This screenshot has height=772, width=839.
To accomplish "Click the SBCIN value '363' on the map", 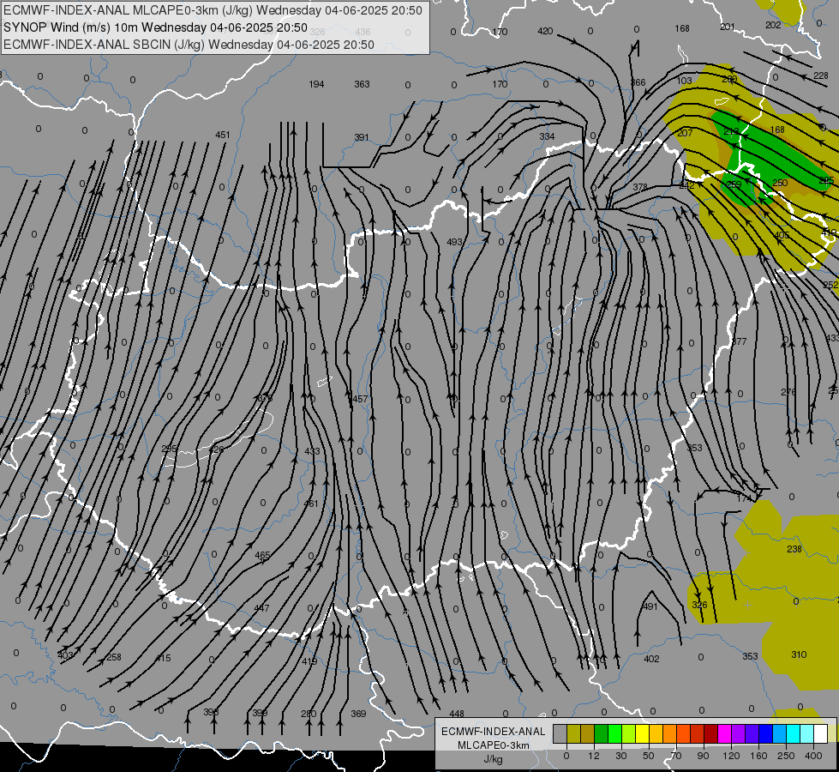I will 363,85.
